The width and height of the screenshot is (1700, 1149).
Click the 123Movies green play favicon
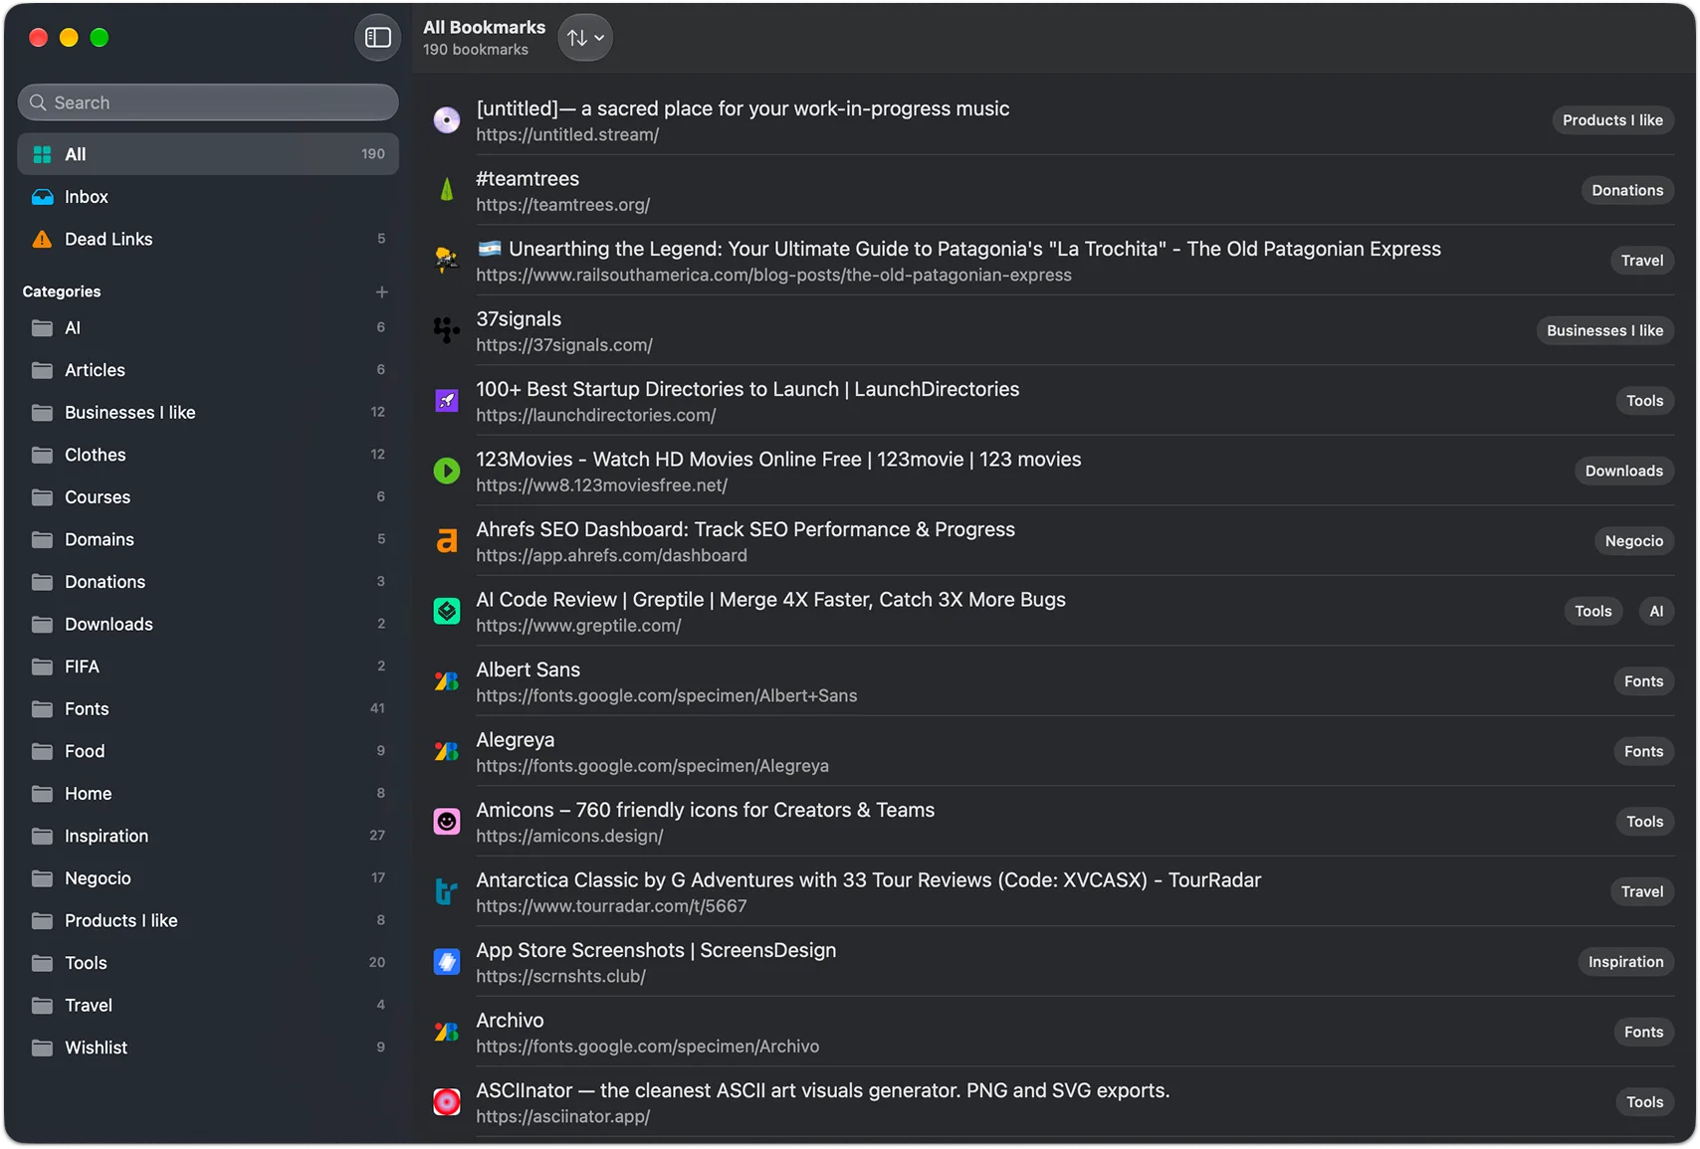[x=447, y=471]
